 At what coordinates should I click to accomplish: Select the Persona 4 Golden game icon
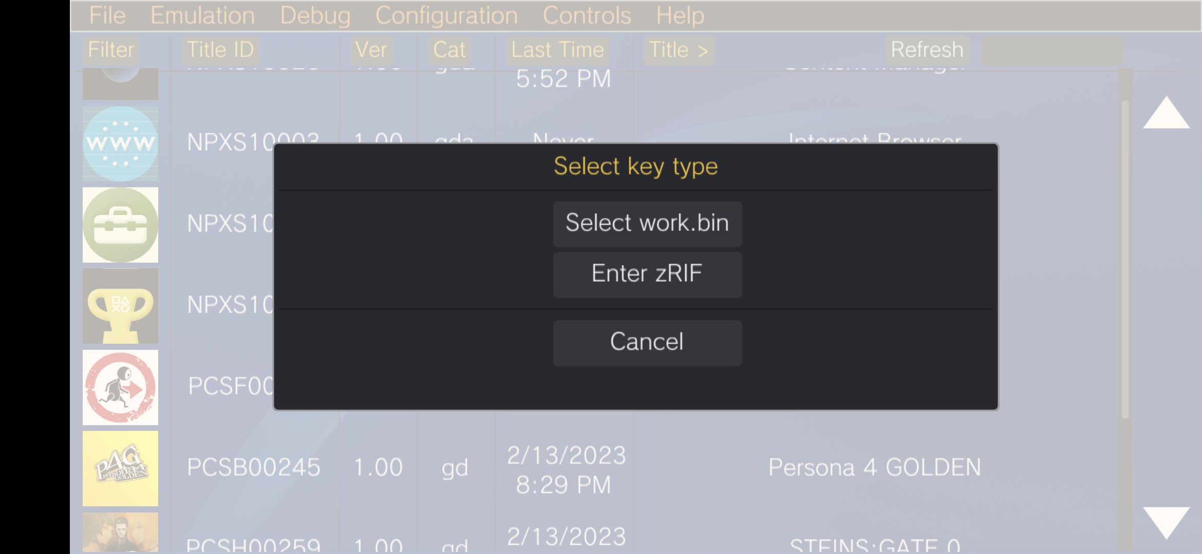click(120, 468)
